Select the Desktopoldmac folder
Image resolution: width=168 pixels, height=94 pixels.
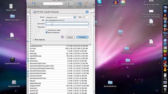point(110,84)
